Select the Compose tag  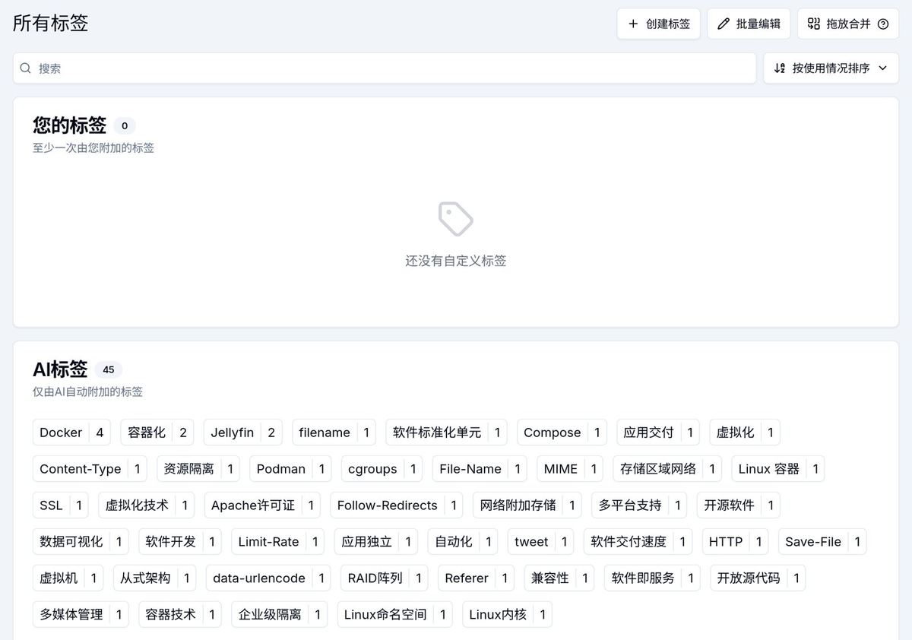pyautogui.click(x=562, y=432)
